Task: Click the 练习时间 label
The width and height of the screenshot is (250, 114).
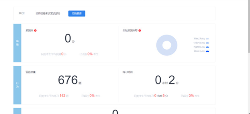Action: point(127,72)
